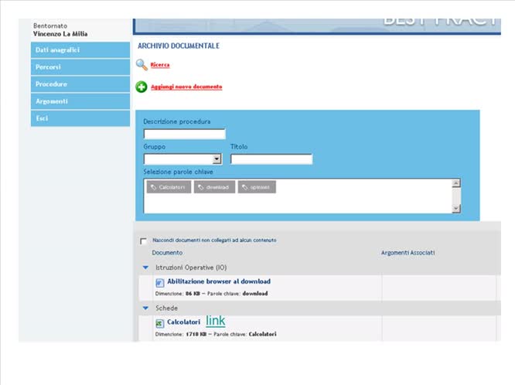Image resolution: width=515 pixels, height=385 pixels.
Task: Select the Calcolatori keyword tag
Action: pos(168,187)
